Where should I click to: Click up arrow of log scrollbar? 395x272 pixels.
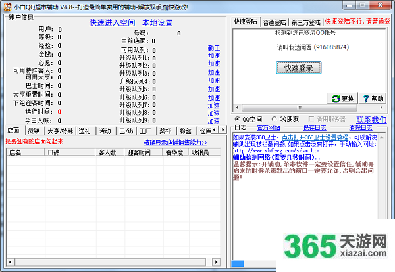(x=383, y=136)
